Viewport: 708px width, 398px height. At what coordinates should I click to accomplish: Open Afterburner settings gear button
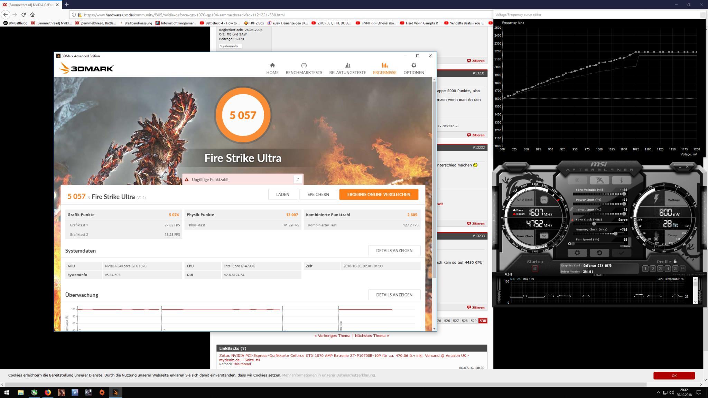pos(577,253)
